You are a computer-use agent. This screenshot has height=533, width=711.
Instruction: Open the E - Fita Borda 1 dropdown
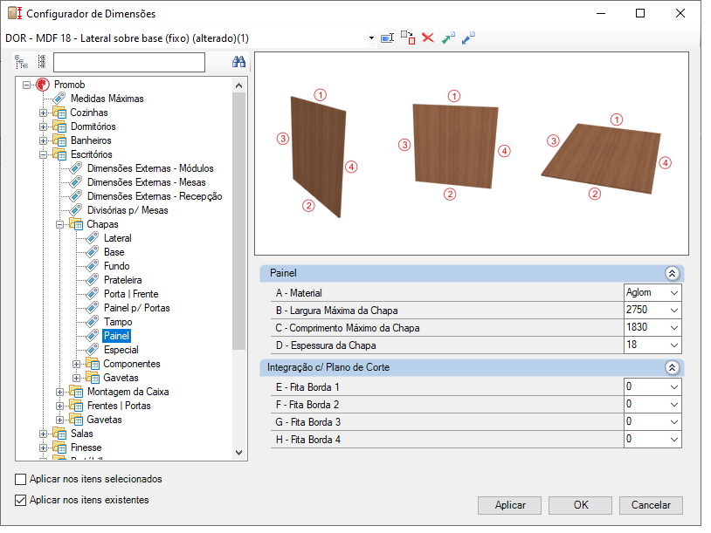pyautogui.click(x=674, y=387)
